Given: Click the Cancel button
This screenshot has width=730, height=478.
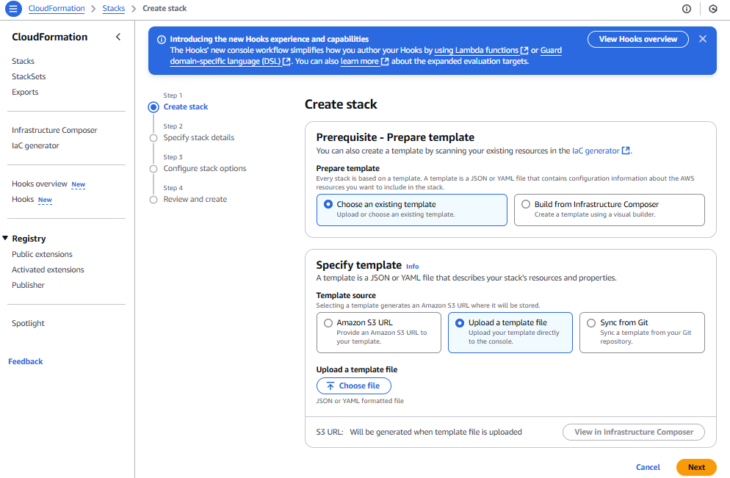Looking at the screenshot, I should [648, 467].
